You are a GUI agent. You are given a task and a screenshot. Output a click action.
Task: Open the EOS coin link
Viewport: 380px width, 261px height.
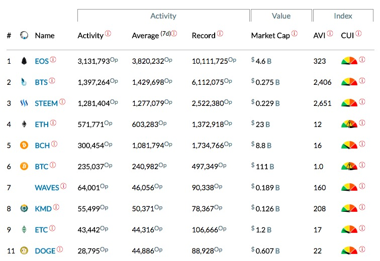tap(42, 61)
